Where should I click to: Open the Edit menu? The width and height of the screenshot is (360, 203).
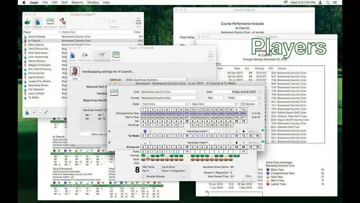tap(55, 2)
